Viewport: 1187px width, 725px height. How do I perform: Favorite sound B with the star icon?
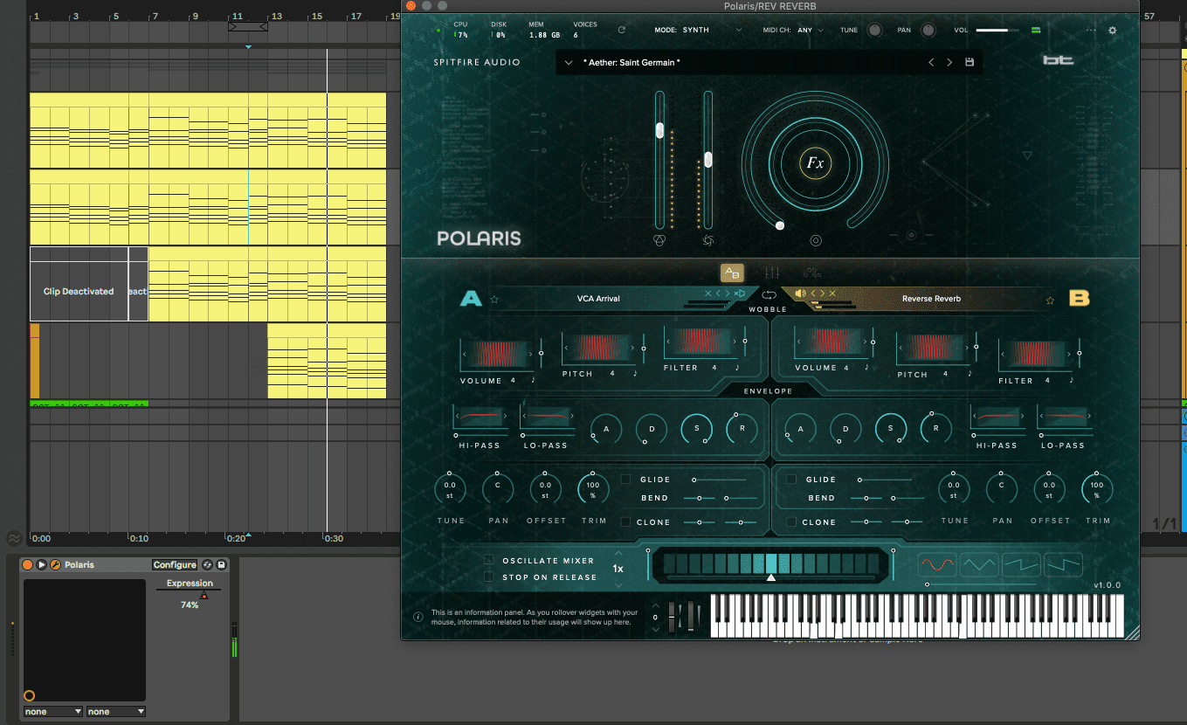pos(1050,300)
